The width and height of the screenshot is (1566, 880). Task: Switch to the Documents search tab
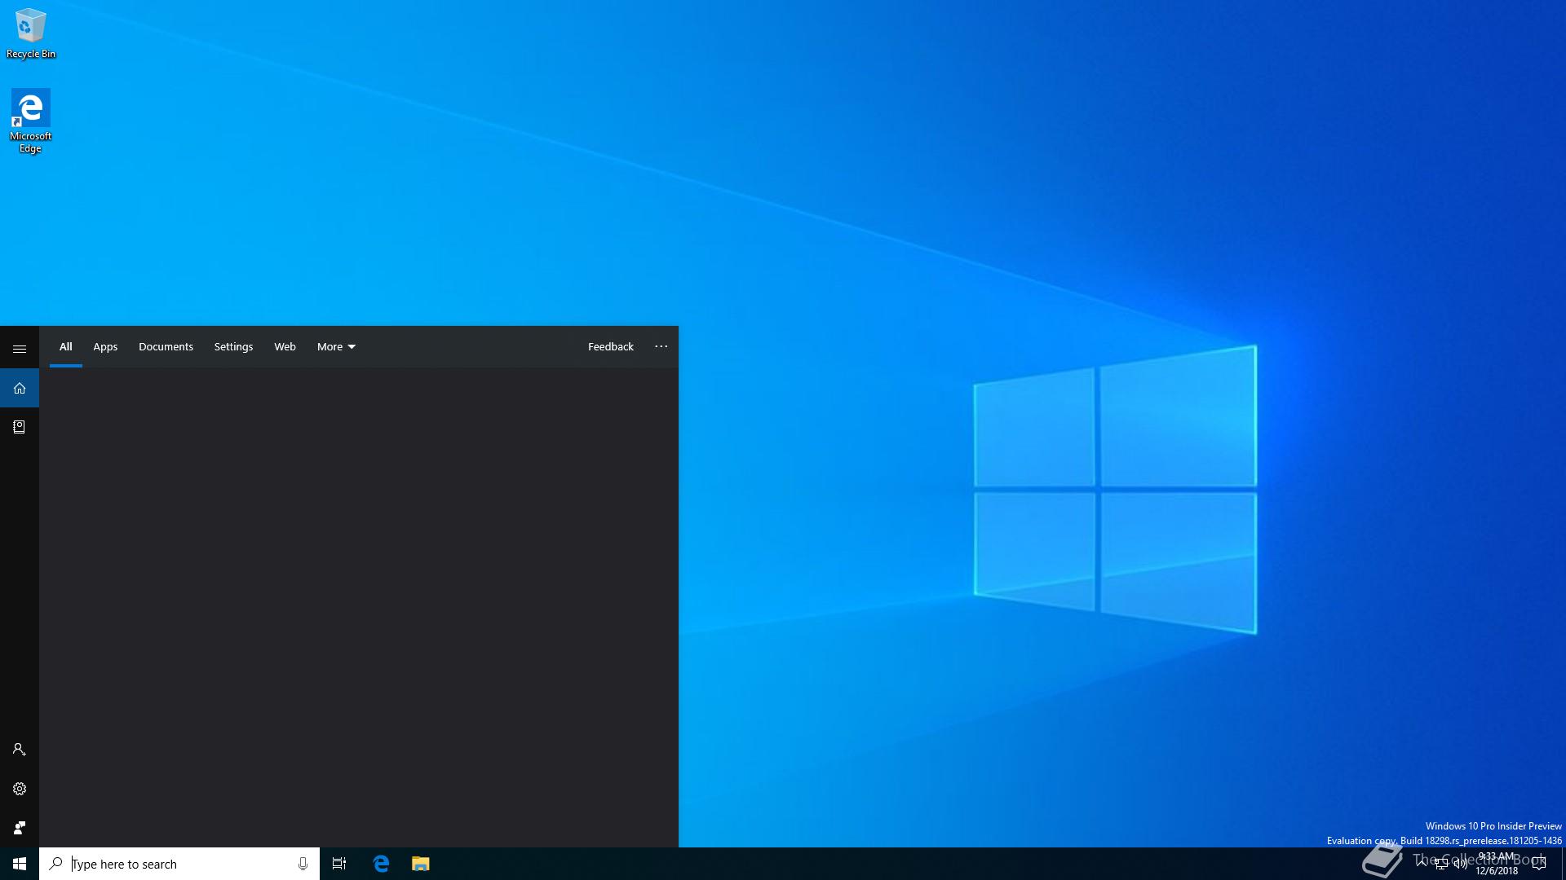tap(166, 347)
